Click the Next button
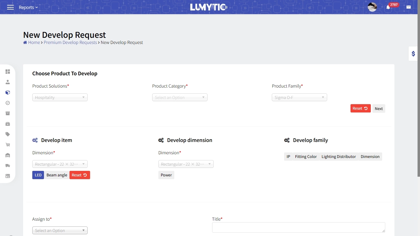 pyautogui.click(x=378, y=108)
